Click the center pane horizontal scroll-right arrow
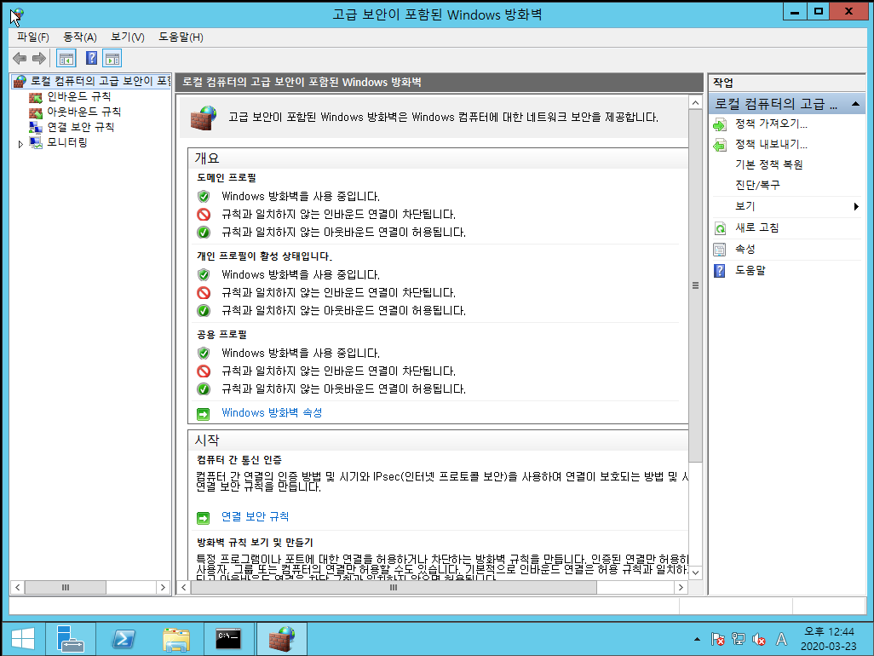874x656 pixels. [x=681, y=588]
